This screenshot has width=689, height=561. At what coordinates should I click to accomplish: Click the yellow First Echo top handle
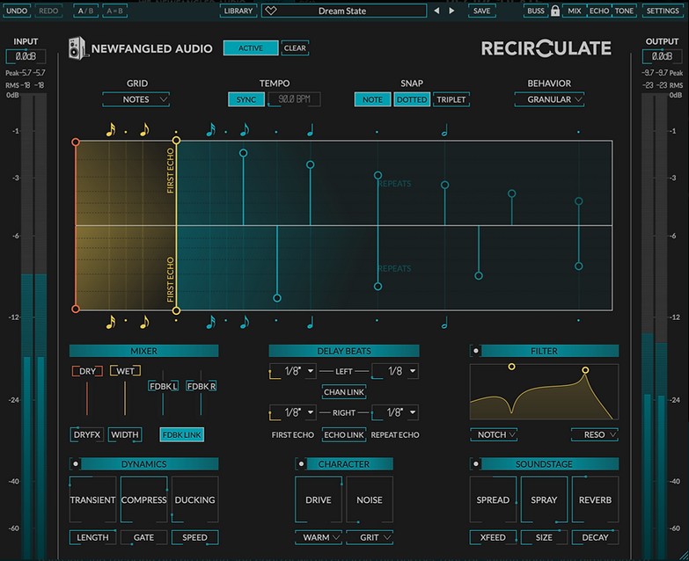[x=176, y=141]
